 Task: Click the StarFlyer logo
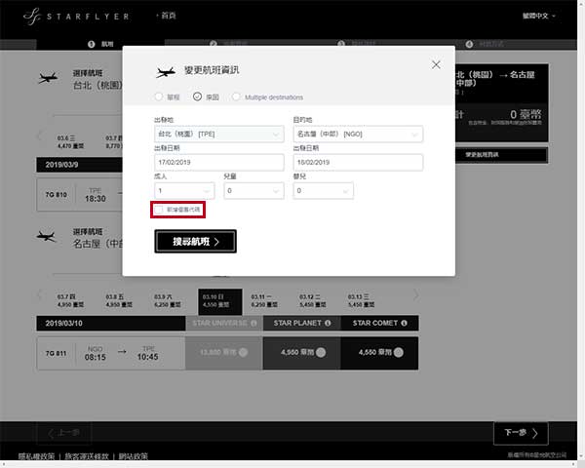click(63, 17)
